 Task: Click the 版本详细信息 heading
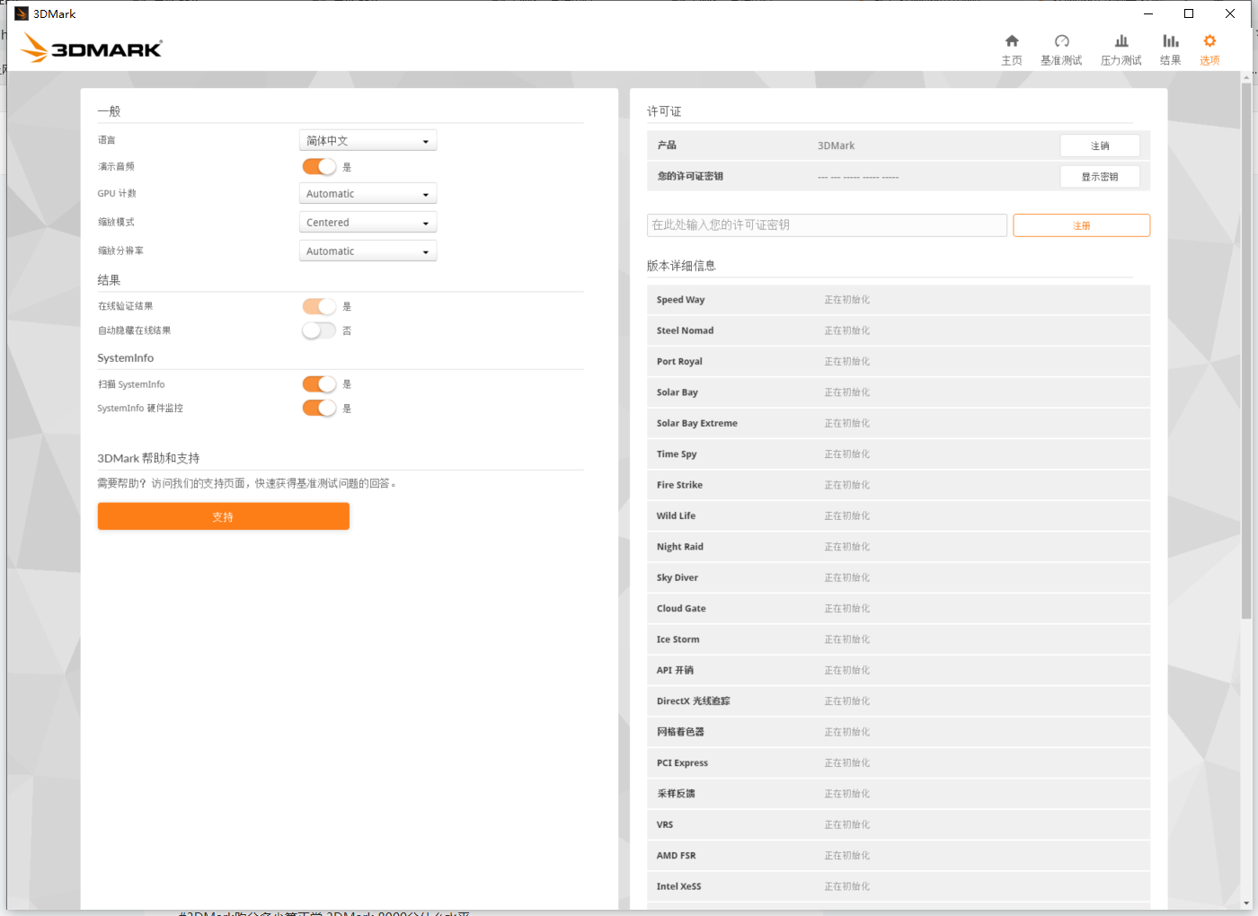coord(681,266)
